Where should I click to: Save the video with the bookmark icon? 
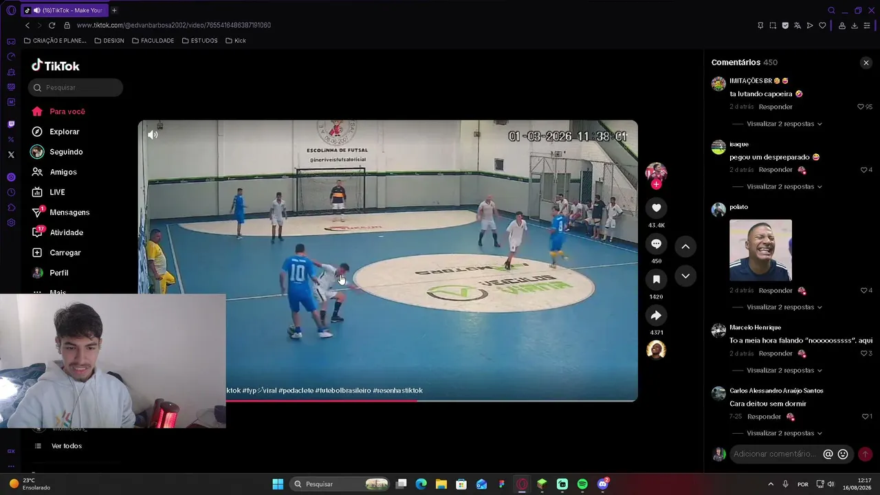(656, 279)
